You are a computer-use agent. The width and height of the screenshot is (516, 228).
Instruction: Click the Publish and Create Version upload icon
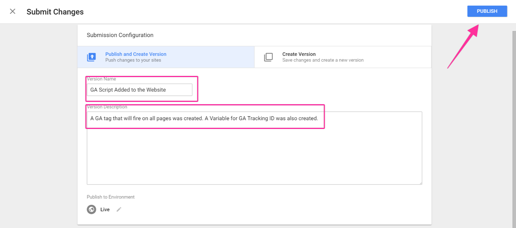coord(91,57)
